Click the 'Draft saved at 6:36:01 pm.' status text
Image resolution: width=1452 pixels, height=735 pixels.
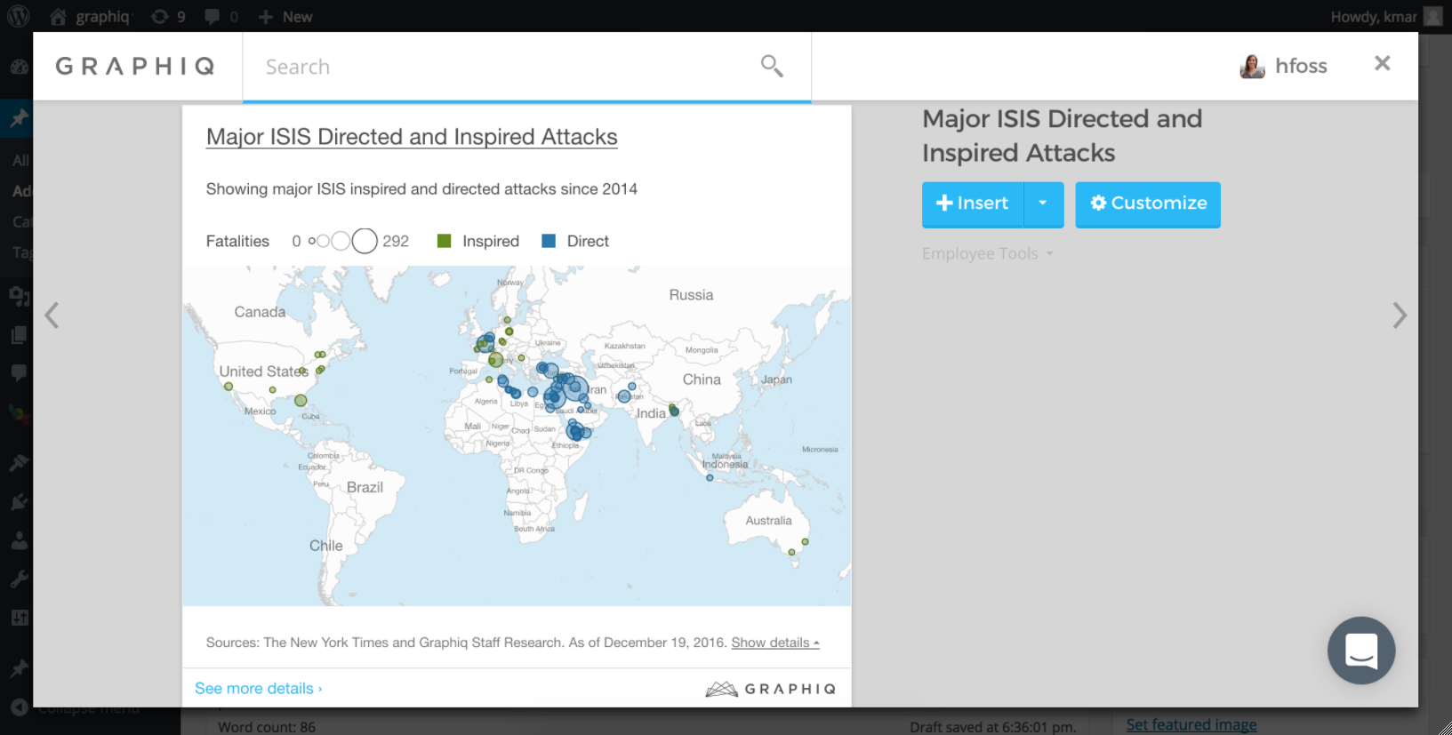coord(993,727)
